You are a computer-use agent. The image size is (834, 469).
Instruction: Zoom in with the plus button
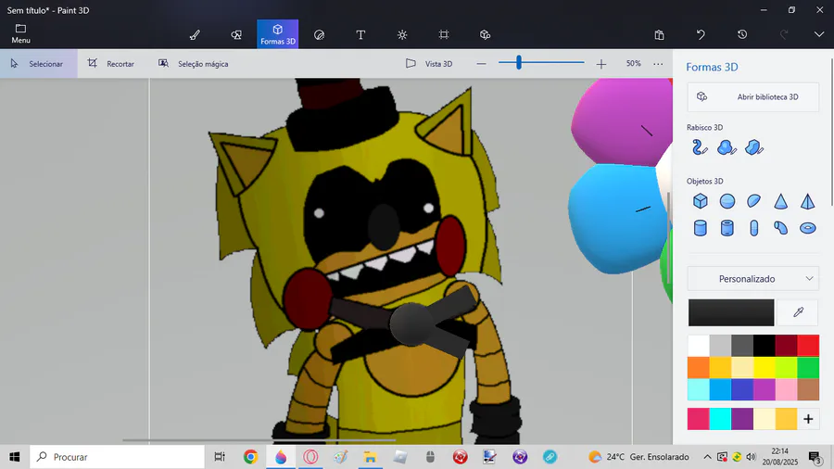pyautogui.click(x=601, y=64)
